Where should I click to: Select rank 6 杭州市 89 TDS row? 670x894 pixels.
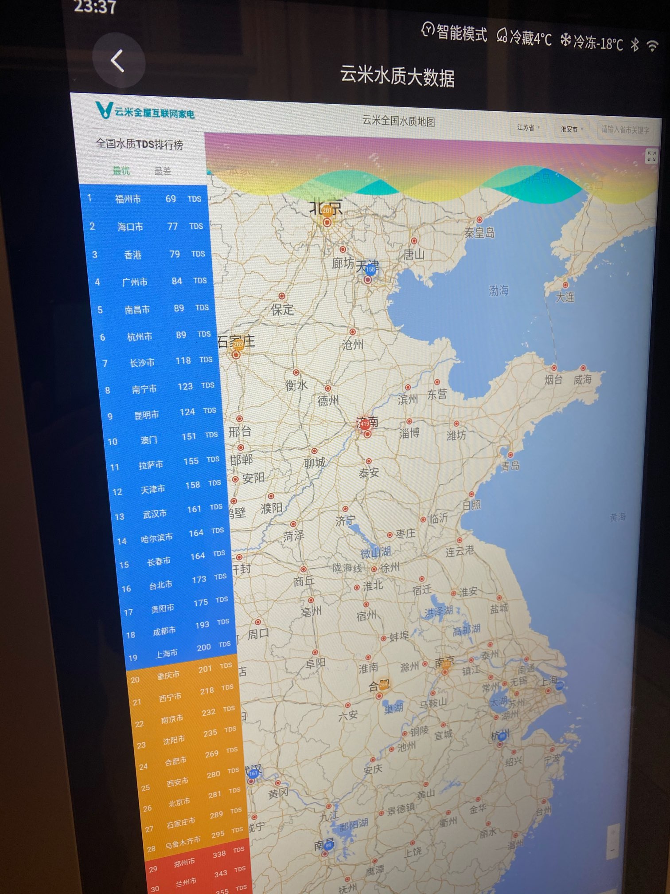click(156, 336)
